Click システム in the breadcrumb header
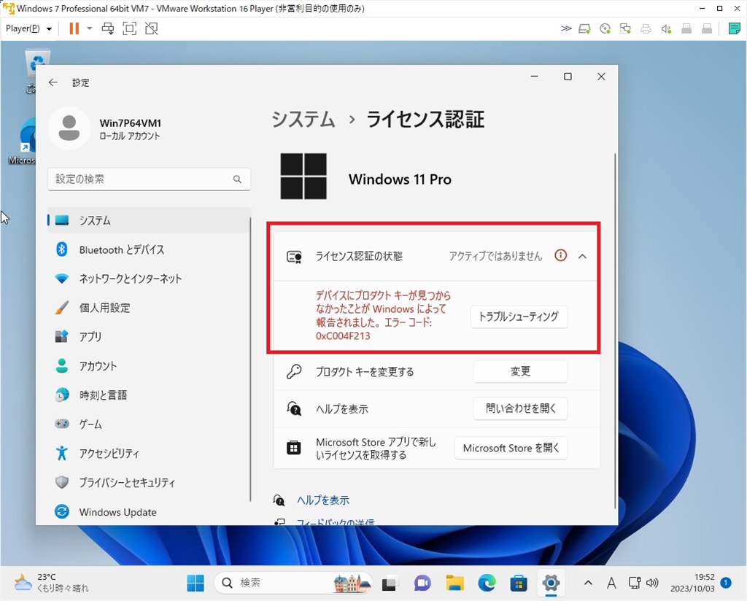 (x=303, y=119)
